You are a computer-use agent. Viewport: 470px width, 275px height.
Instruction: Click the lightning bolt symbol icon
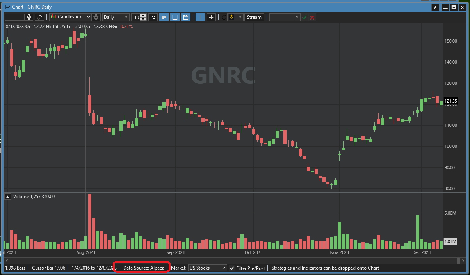coord(29,17)
